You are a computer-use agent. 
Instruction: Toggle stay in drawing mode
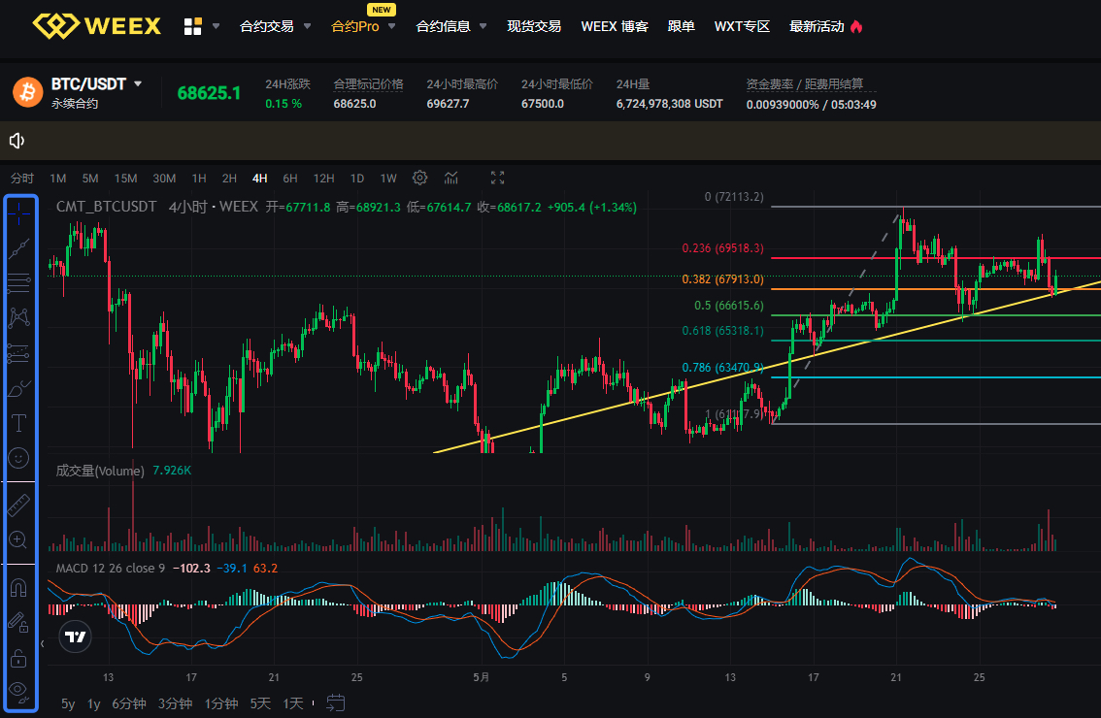coord(19,623)
